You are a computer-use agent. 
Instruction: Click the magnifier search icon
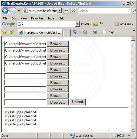click(x=134, y=11)
